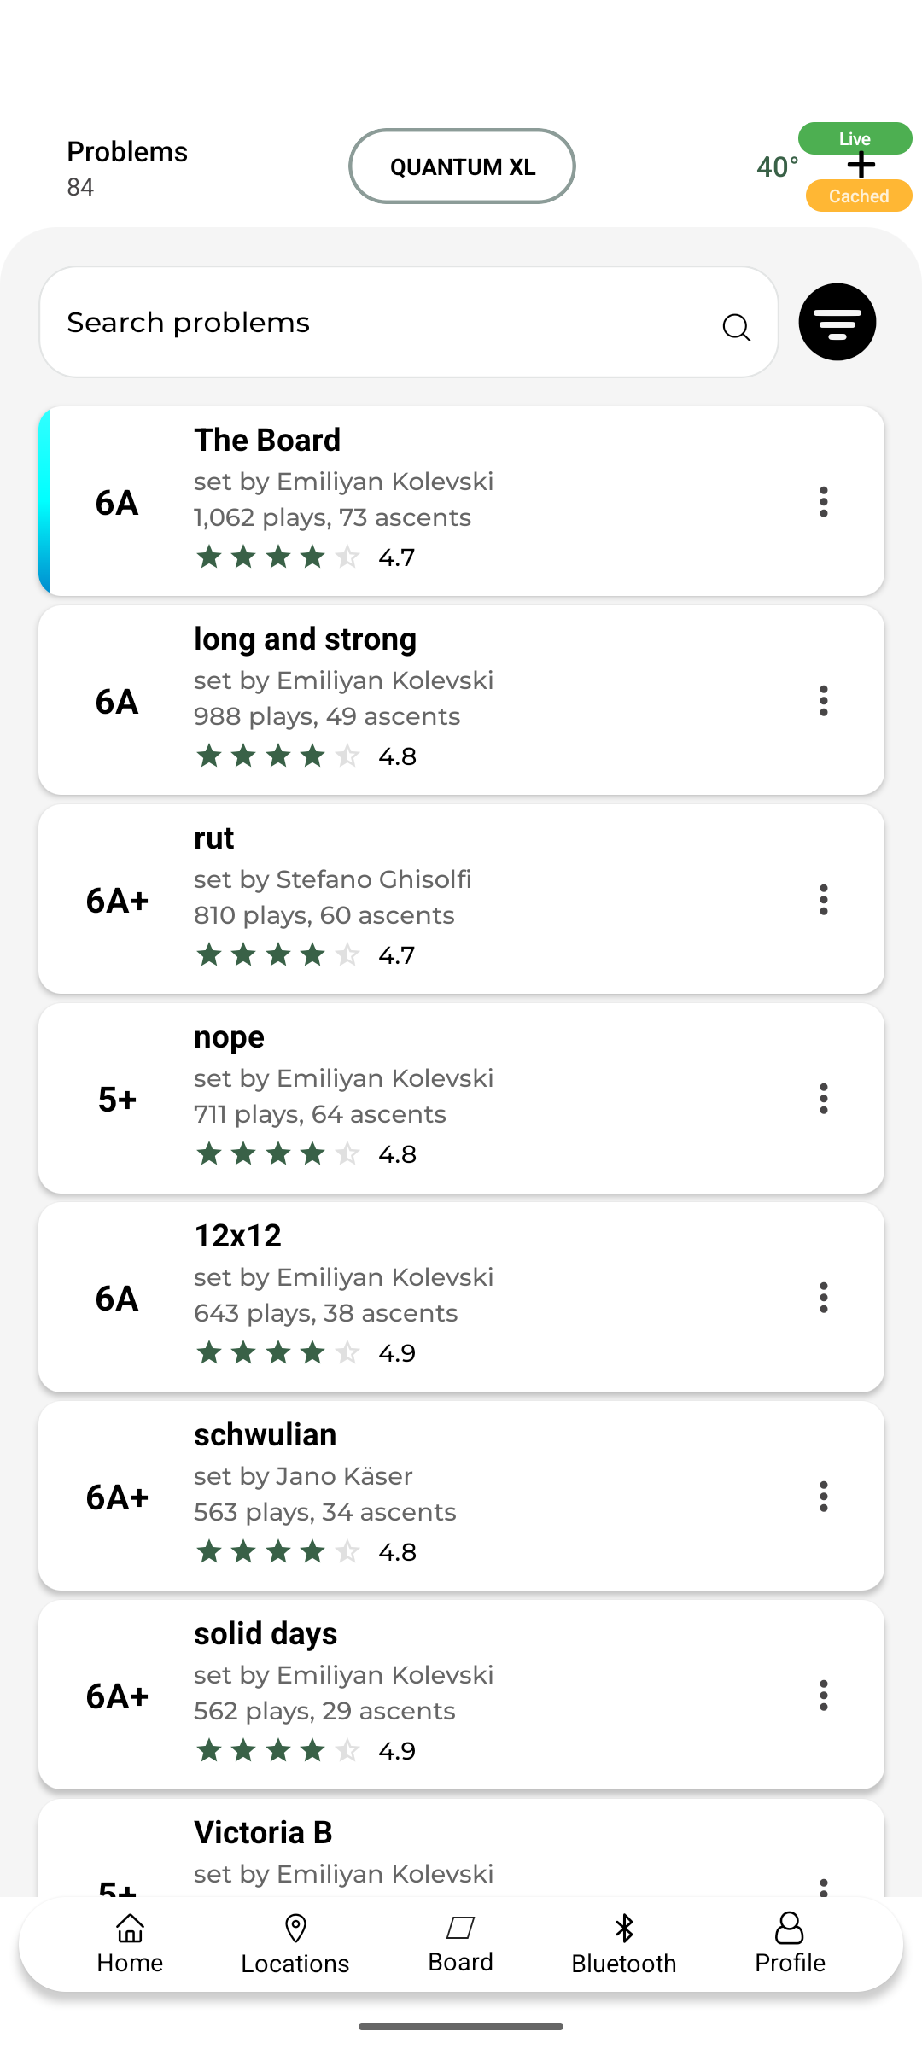Toggle the Cached status badge
The image size is (922, 2049).
859,196
